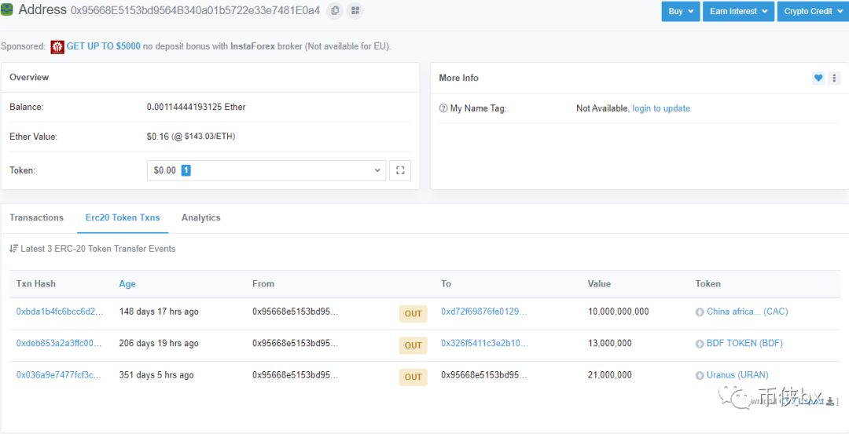Click the InstaForex sponsor logo icon

[x=57, y=47]
